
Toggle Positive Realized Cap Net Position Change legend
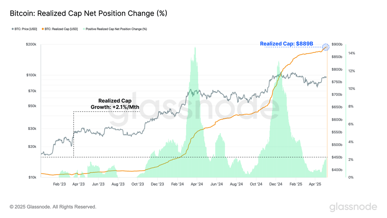click(x=115, y=29)
